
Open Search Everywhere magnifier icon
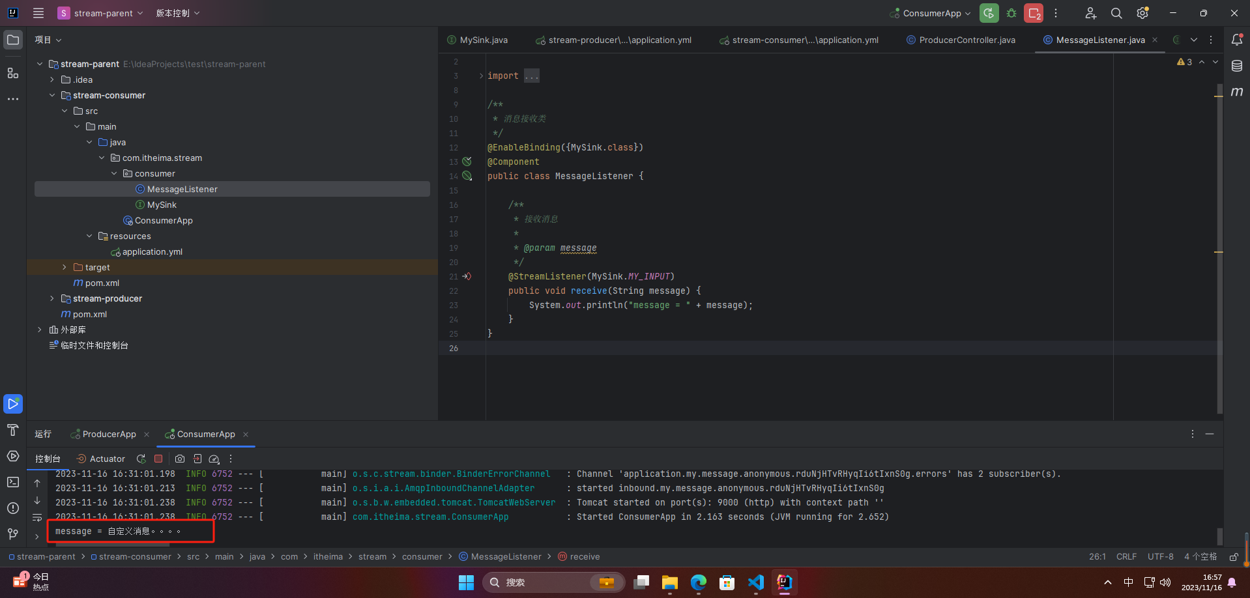pos(1116,13)
